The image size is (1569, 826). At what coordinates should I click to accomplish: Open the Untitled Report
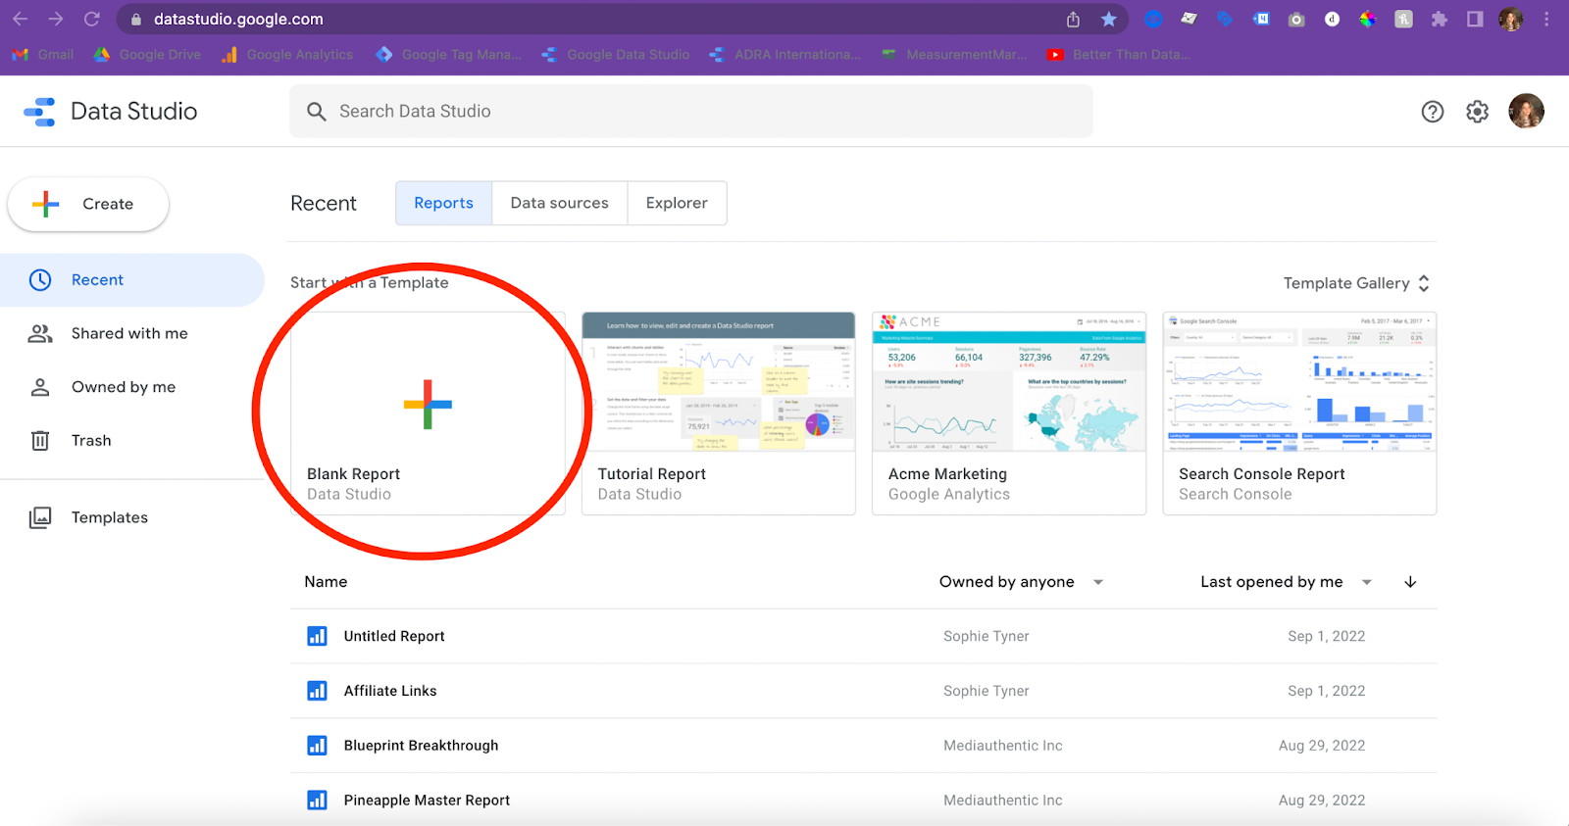(x=394, y=636)
